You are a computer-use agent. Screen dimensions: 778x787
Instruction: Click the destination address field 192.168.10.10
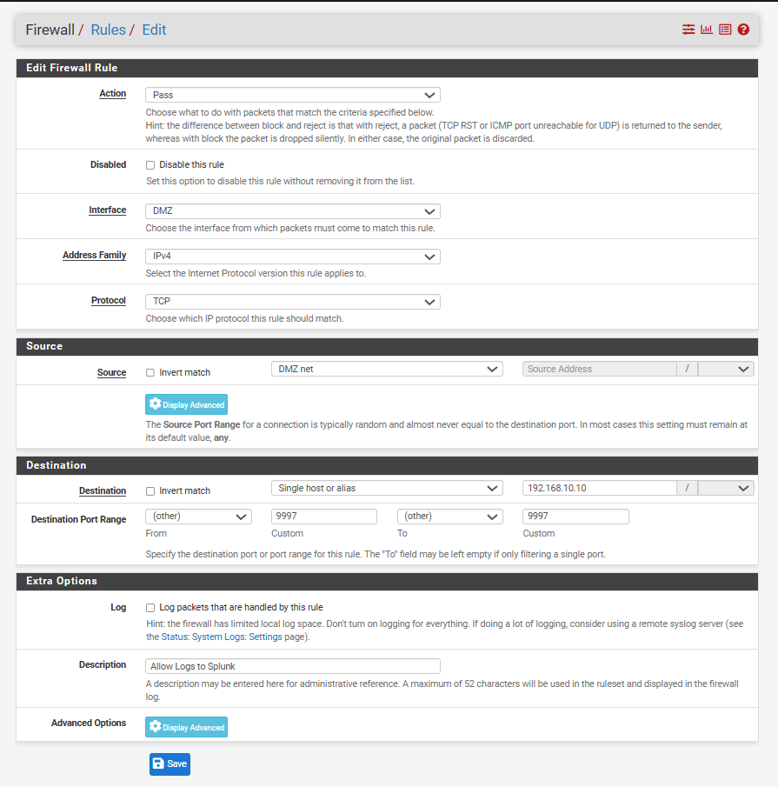(599, 488)
